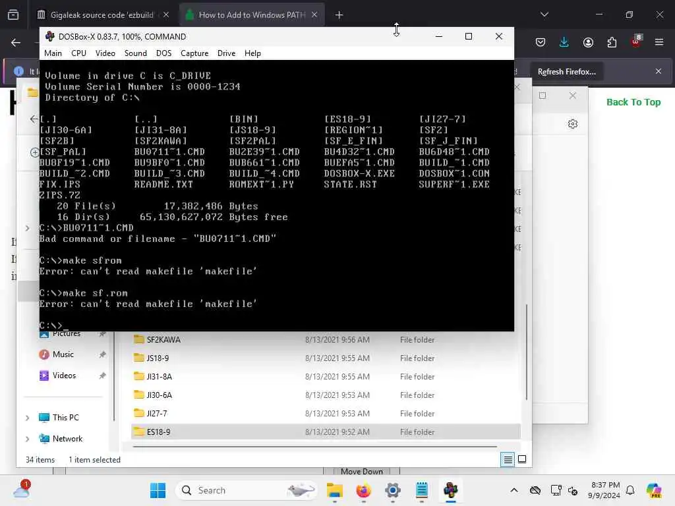Viewport: 675px width, 506px height.
Task: Click the Refresh Firefox button
Action: click(566, 72)
